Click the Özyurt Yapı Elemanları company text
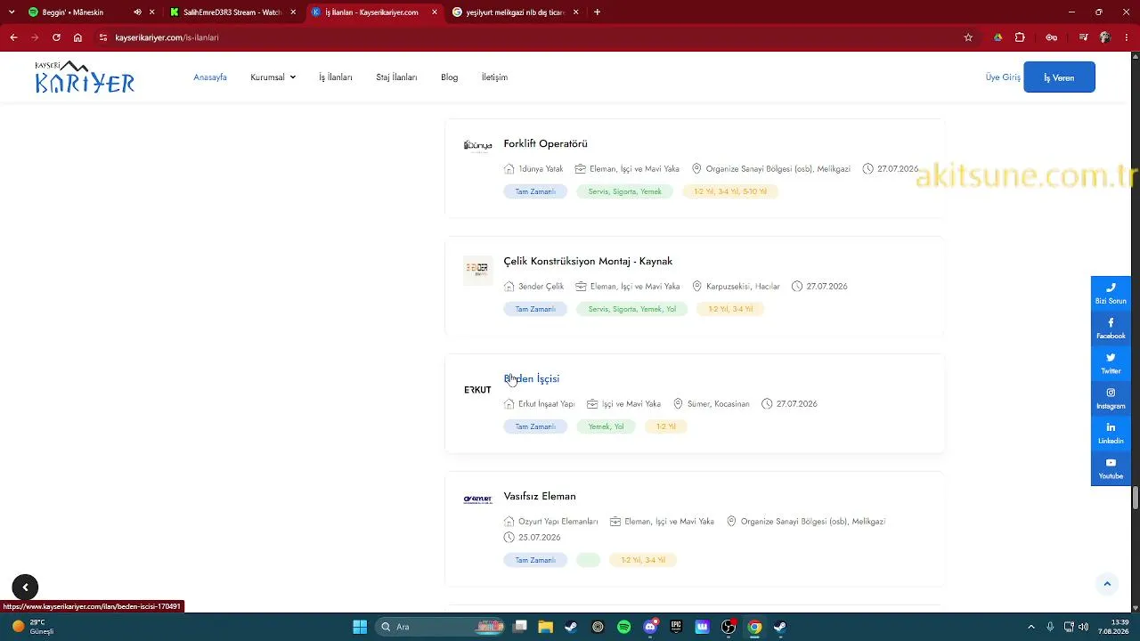 click(558, 521)
